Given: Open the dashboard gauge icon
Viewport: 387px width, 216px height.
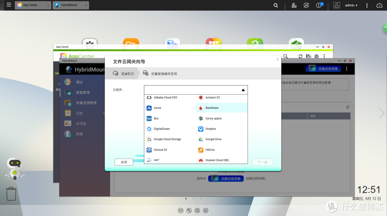Looking at the screenshot, I should click(379, 5).
